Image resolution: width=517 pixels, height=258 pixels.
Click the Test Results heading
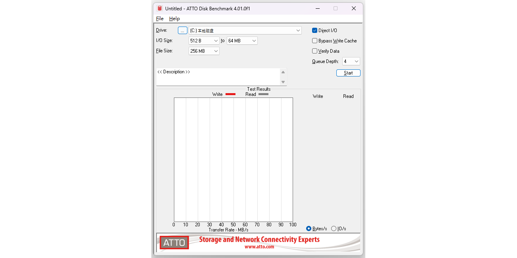(x=259, y=89)
